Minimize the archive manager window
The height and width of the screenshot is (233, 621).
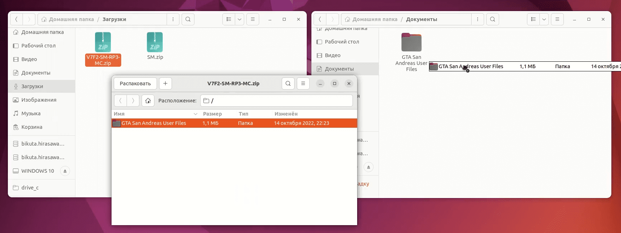coord(320,83)
